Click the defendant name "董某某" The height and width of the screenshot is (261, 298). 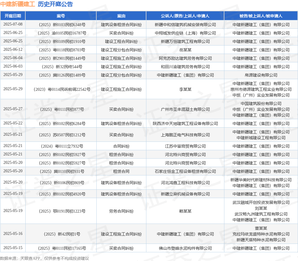pos(261,229)
